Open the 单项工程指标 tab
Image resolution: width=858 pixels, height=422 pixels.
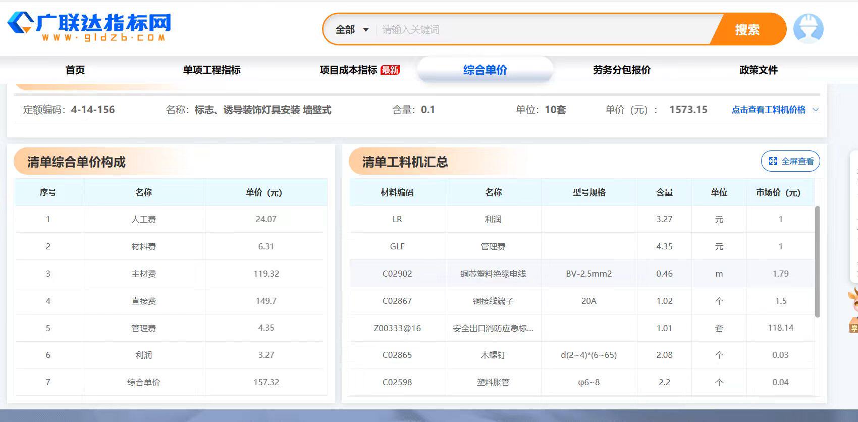[211, 70]
